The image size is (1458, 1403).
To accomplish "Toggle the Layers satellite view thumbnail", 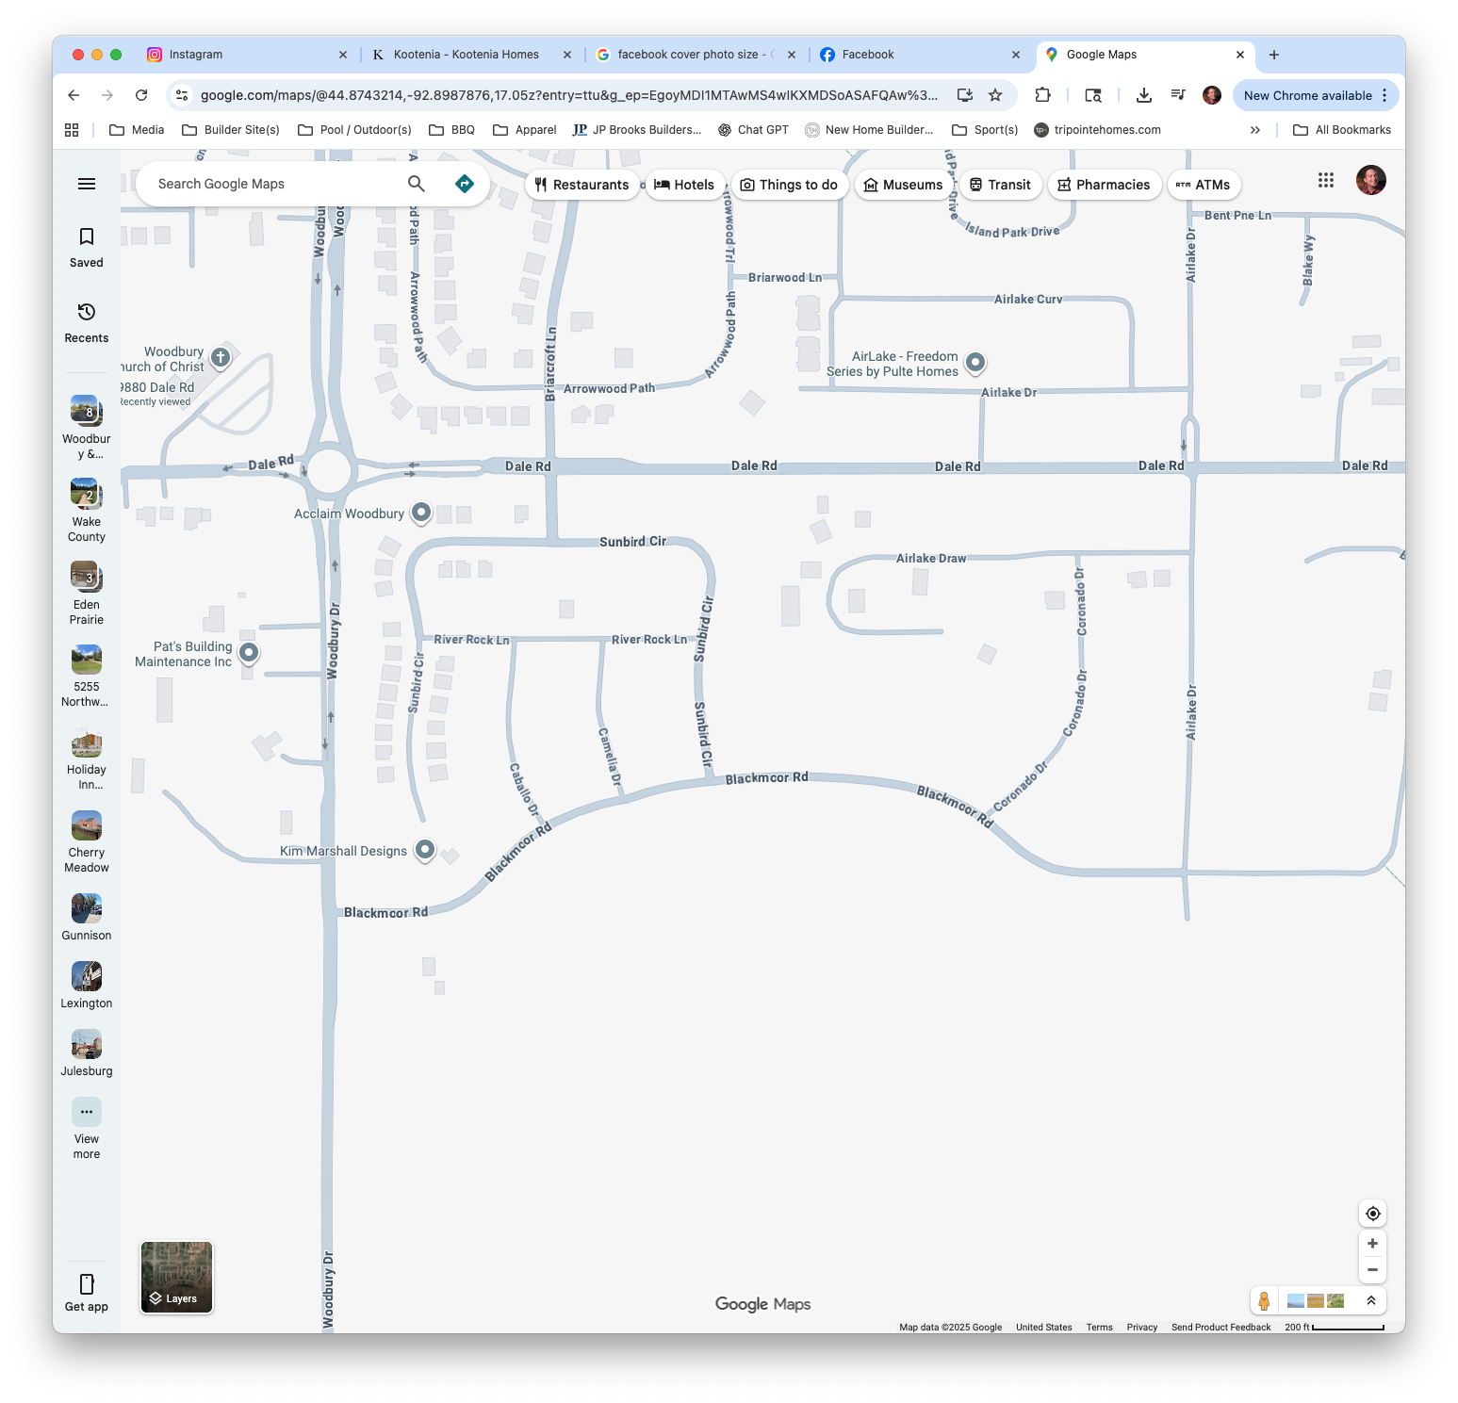I will click(177, 1277).
